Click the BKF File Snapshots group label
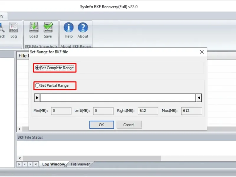Viewport: 236px width, 177px height. (x=41, y=46)
